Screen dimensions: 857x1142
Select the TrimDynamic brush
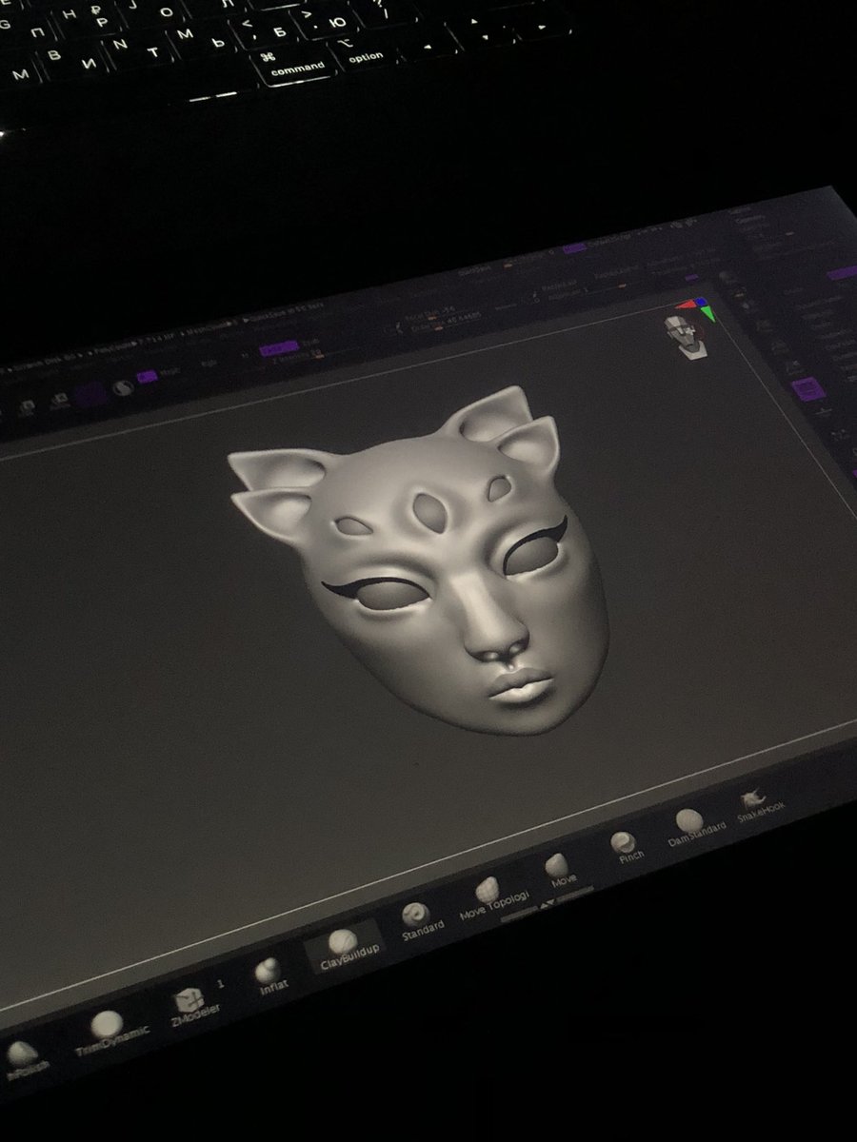click(110, 1033)
